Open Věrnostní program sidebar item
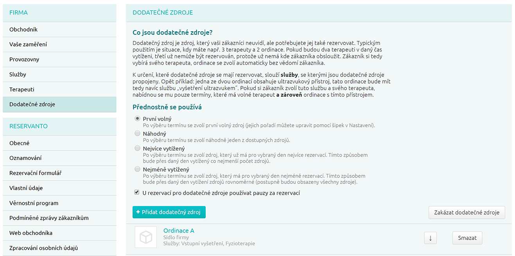The width and height of the screenshot is (515, 256). point(34,203)
